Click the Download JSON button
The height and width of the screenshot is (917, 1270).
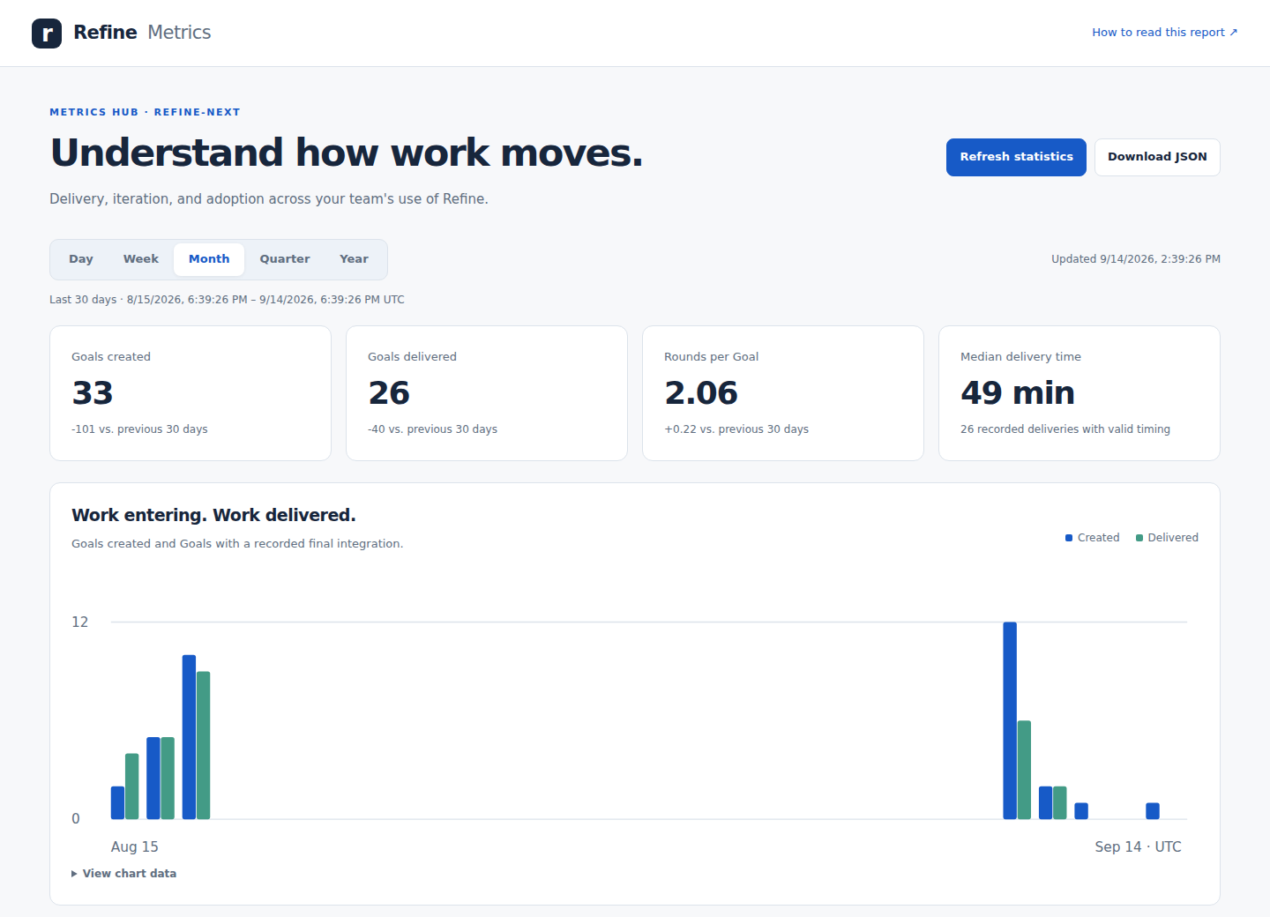point(1157,157)
